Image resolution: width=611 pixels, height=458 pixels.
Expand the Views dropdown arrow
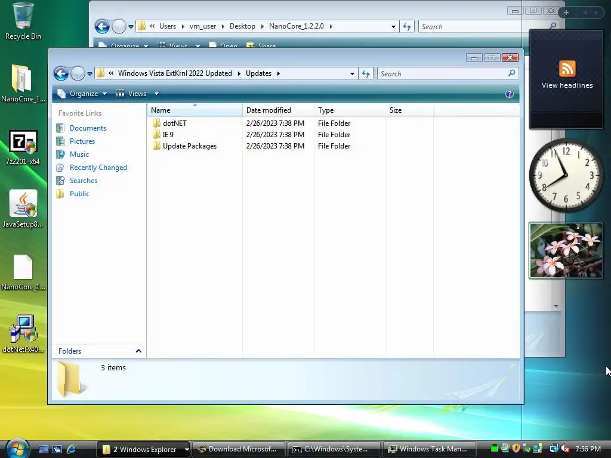coord(156,94)
